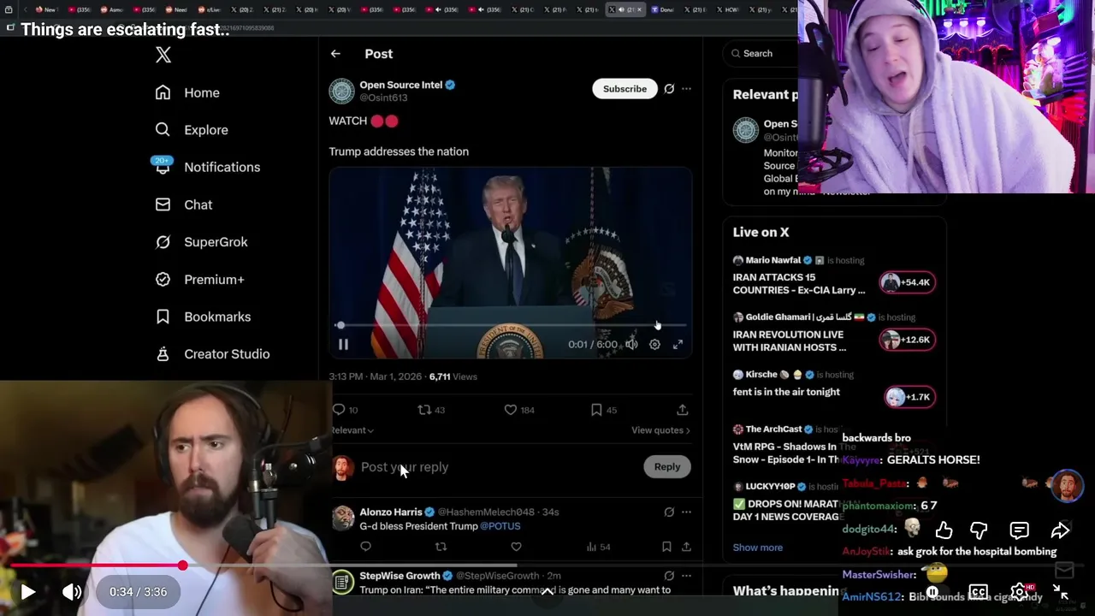Open the Relevant sort dropdown
This screenshot has width=1095, height=616.
tap(352, 430)
